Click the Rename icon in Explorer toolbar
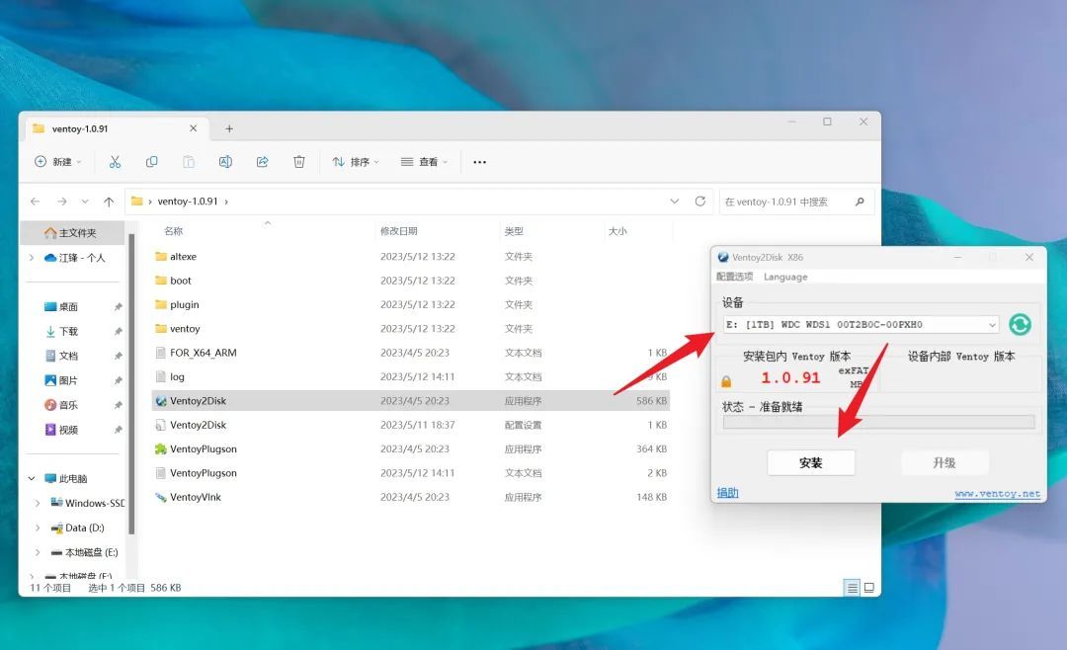The height and width of the screenshot is (650, 1067). click(x=225, y=162)
